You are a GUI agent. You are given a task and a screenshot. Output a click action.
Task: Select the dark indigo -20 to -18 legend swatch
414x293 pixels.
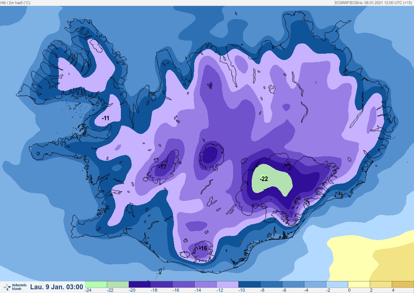click(x=140, y=284)
